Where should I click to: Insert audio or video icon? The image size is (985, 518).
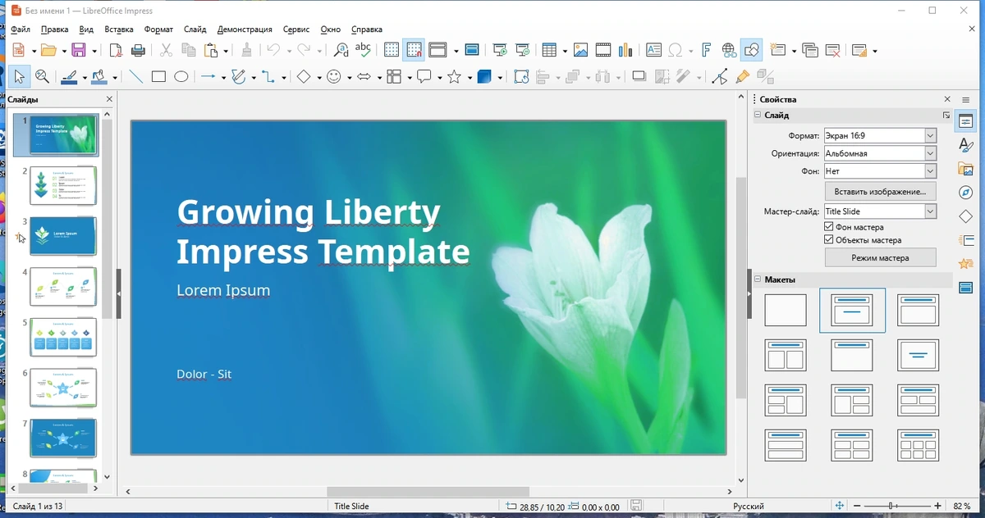click(603, 50)
